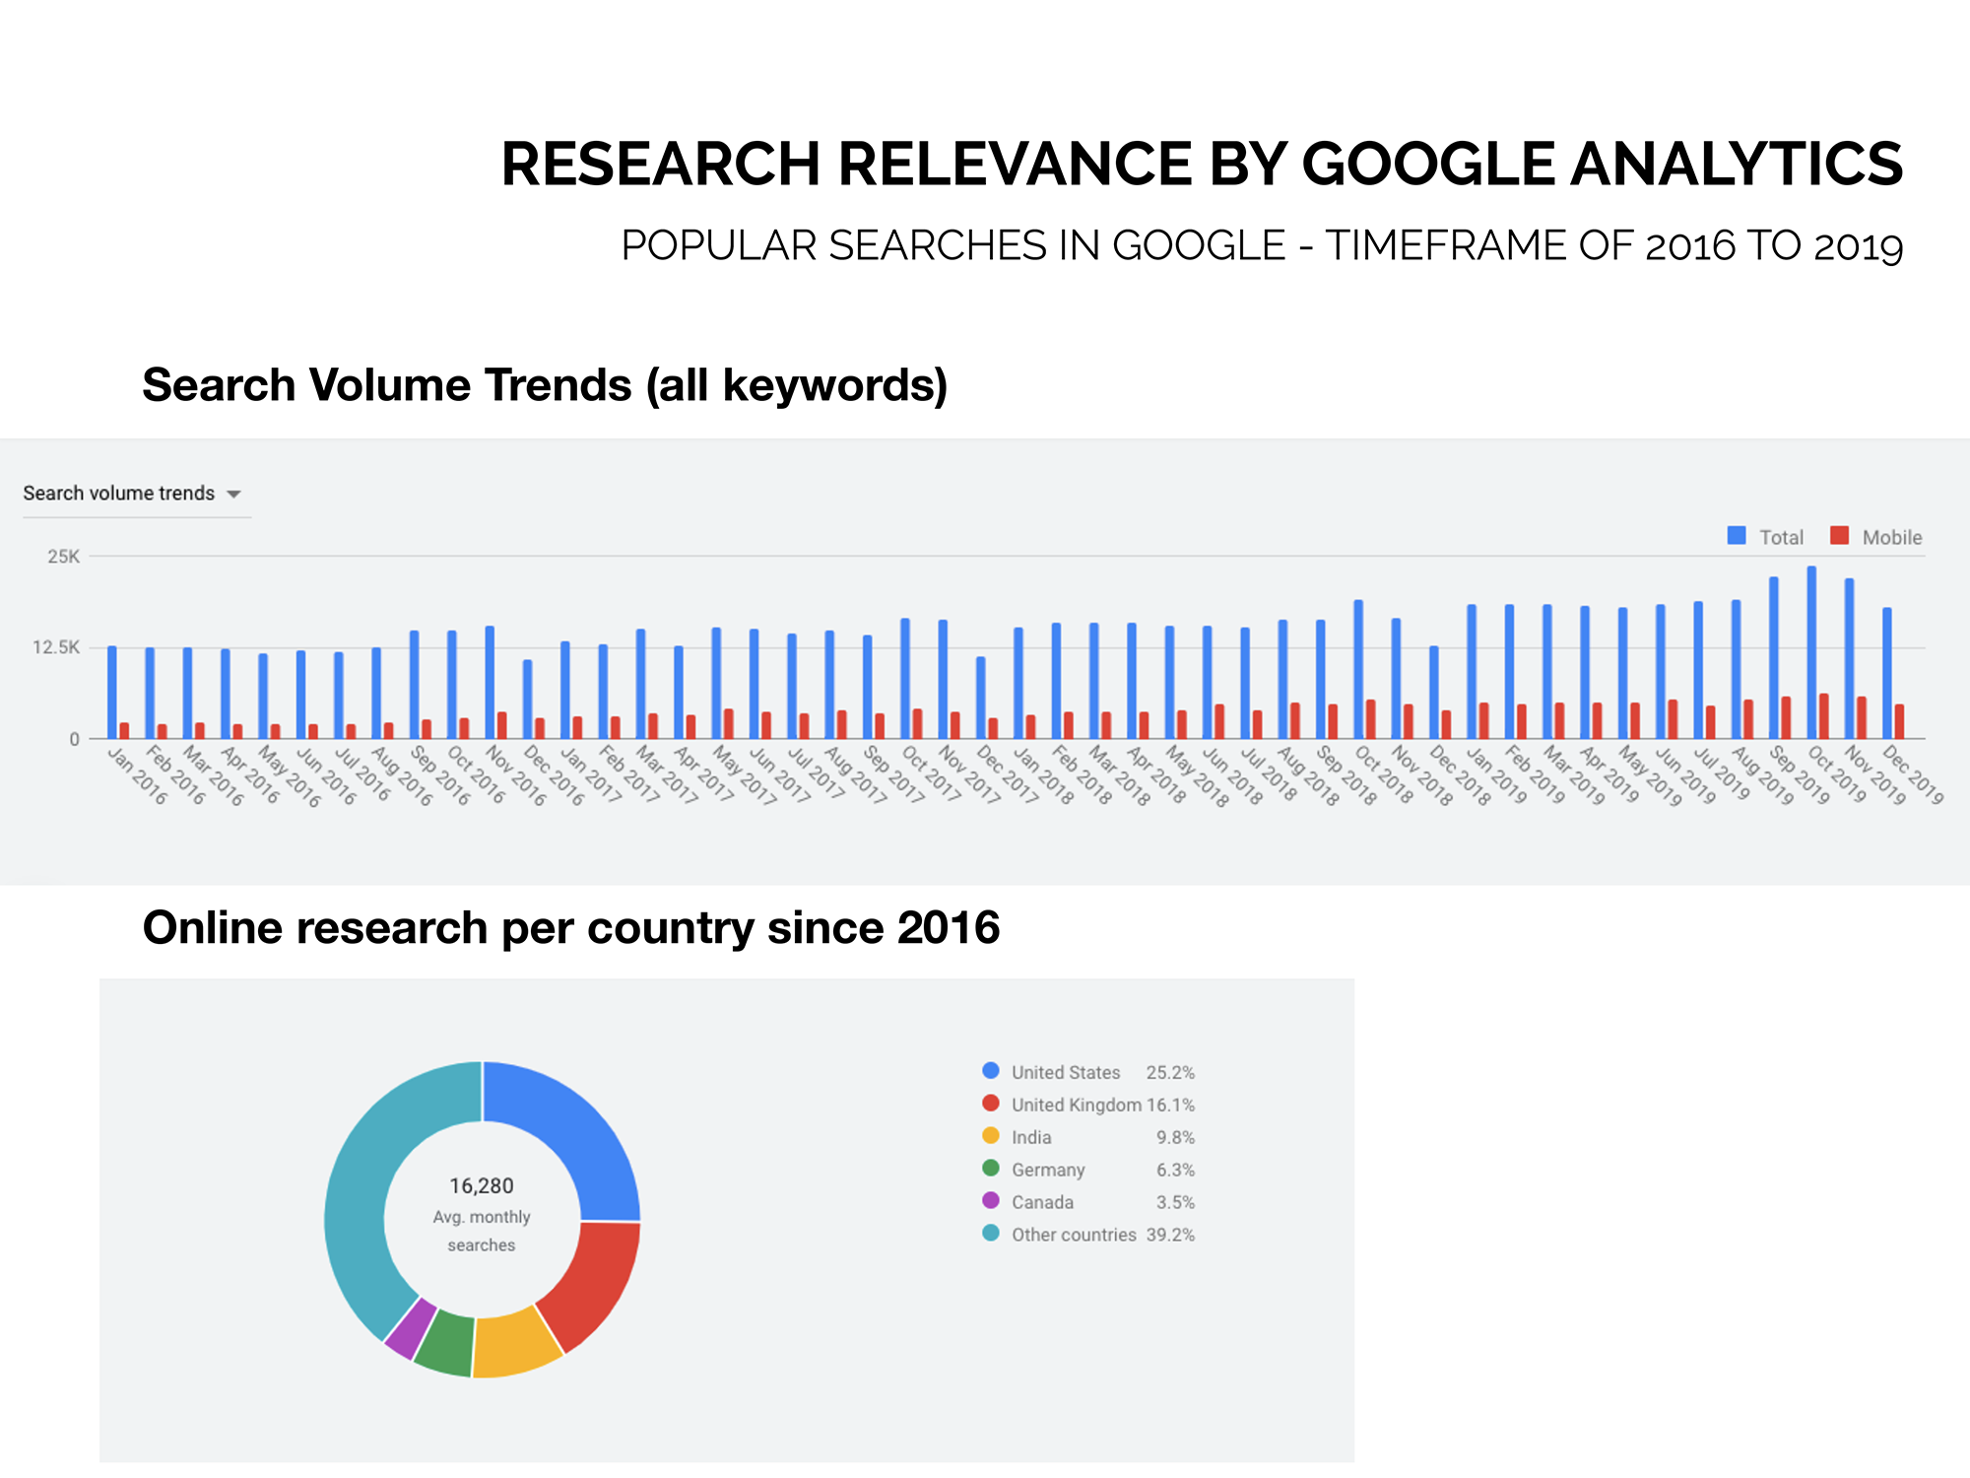Click the tall blue Oct 2019 bar
Image resolution: width=1970 pixels, height=1478 pixels.
(1811, 650)
